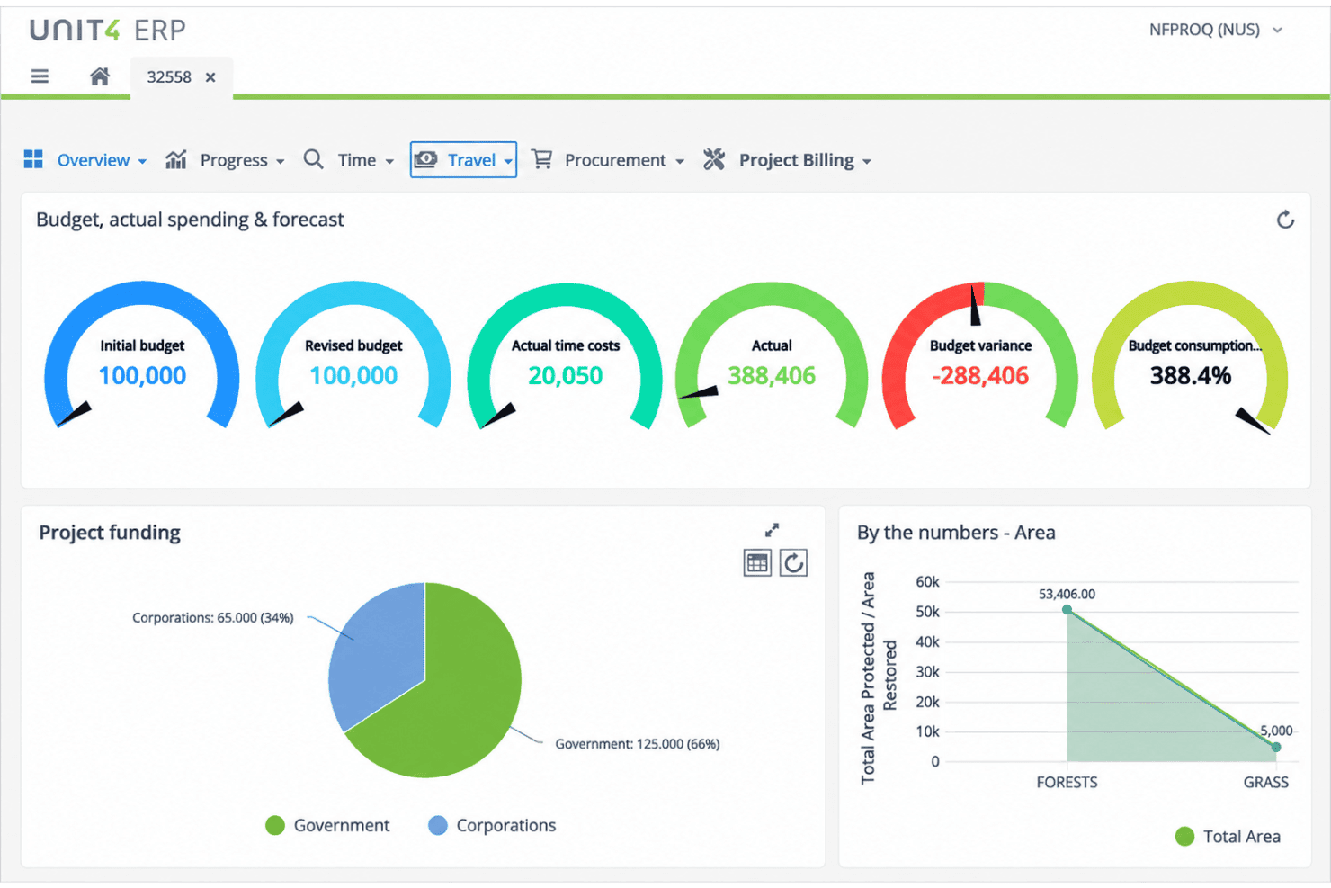Expand the Overview dropdown arrow

[142, 162]
